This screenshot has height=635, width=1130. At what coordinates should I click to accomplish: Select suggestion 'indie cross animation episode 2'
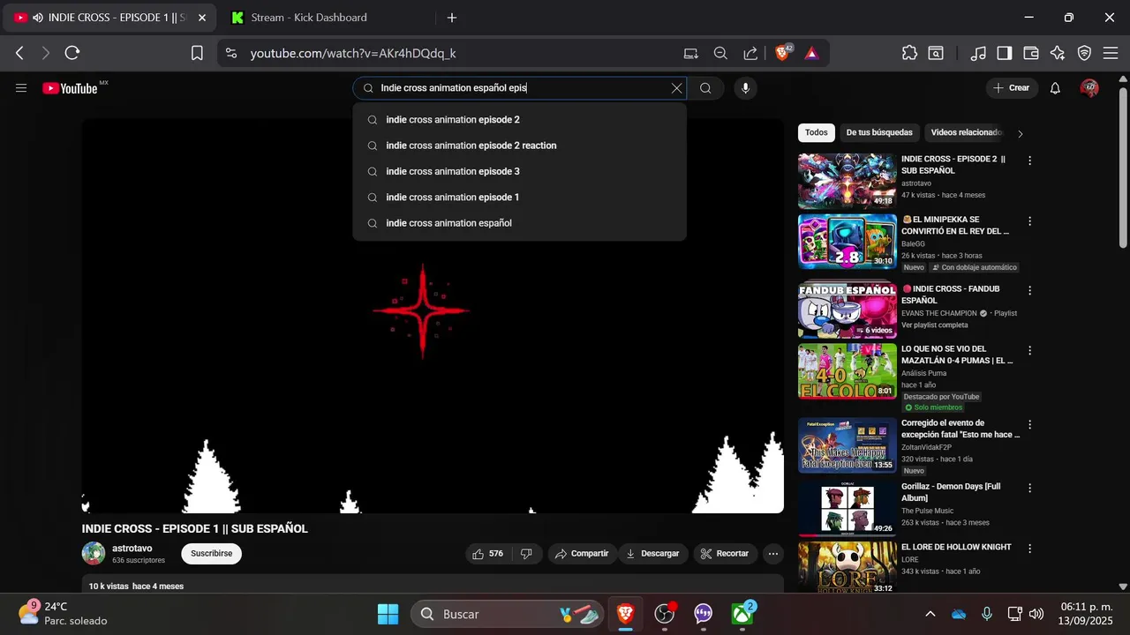[x=519, y=120]
